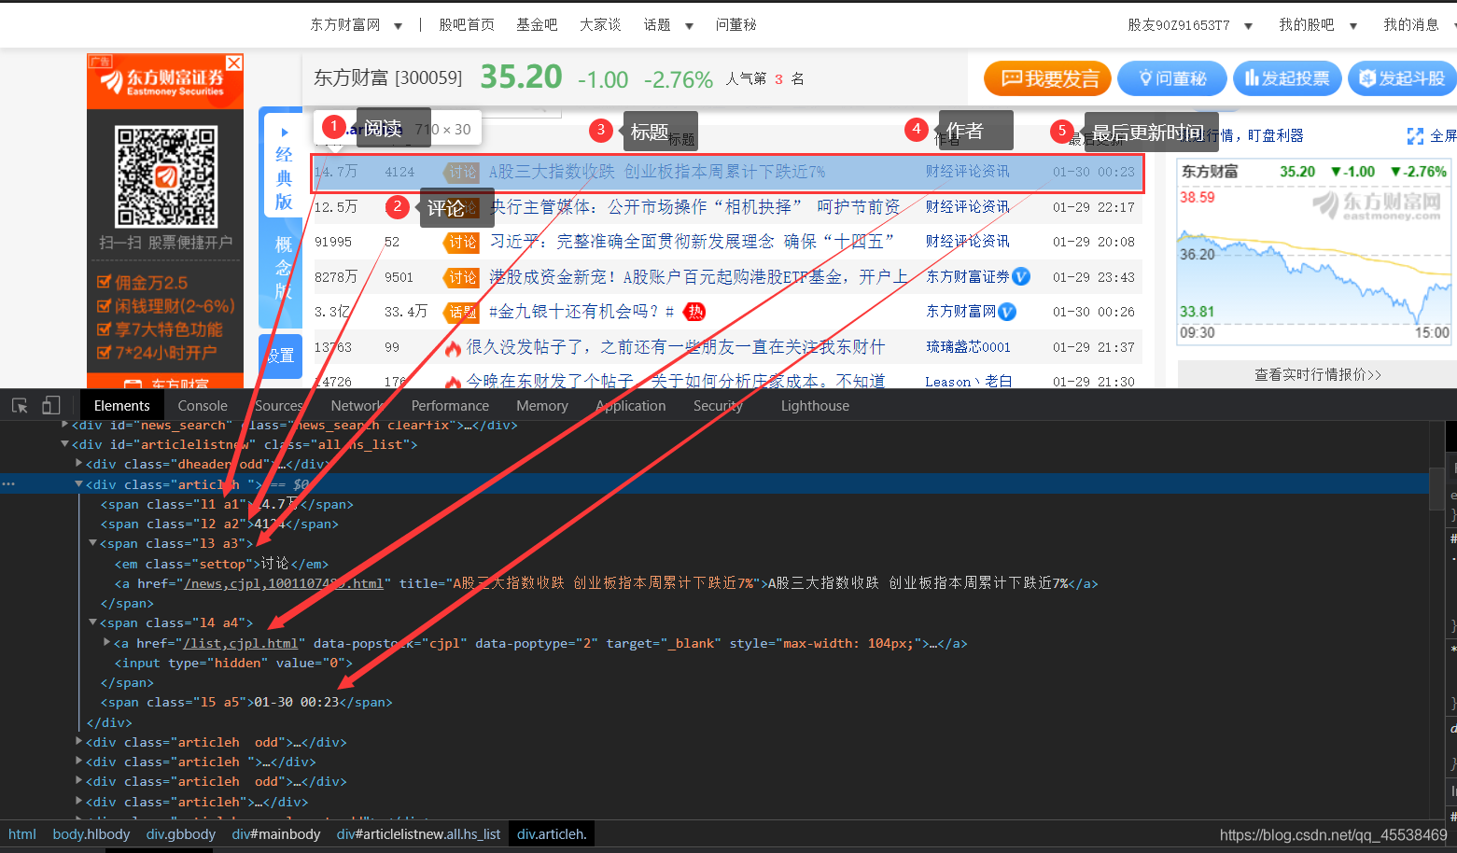Switch to the Lighthouse tab in DevTools
Image resolution: width=1457 pixels, height=853 pixels.
tap(815, 406)
